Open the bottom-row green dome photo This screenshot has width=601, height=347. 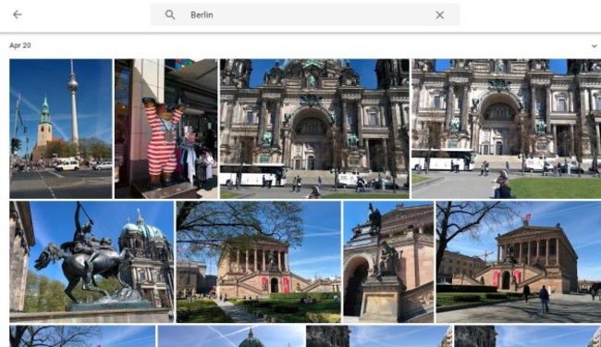click(x=231, y=336)
